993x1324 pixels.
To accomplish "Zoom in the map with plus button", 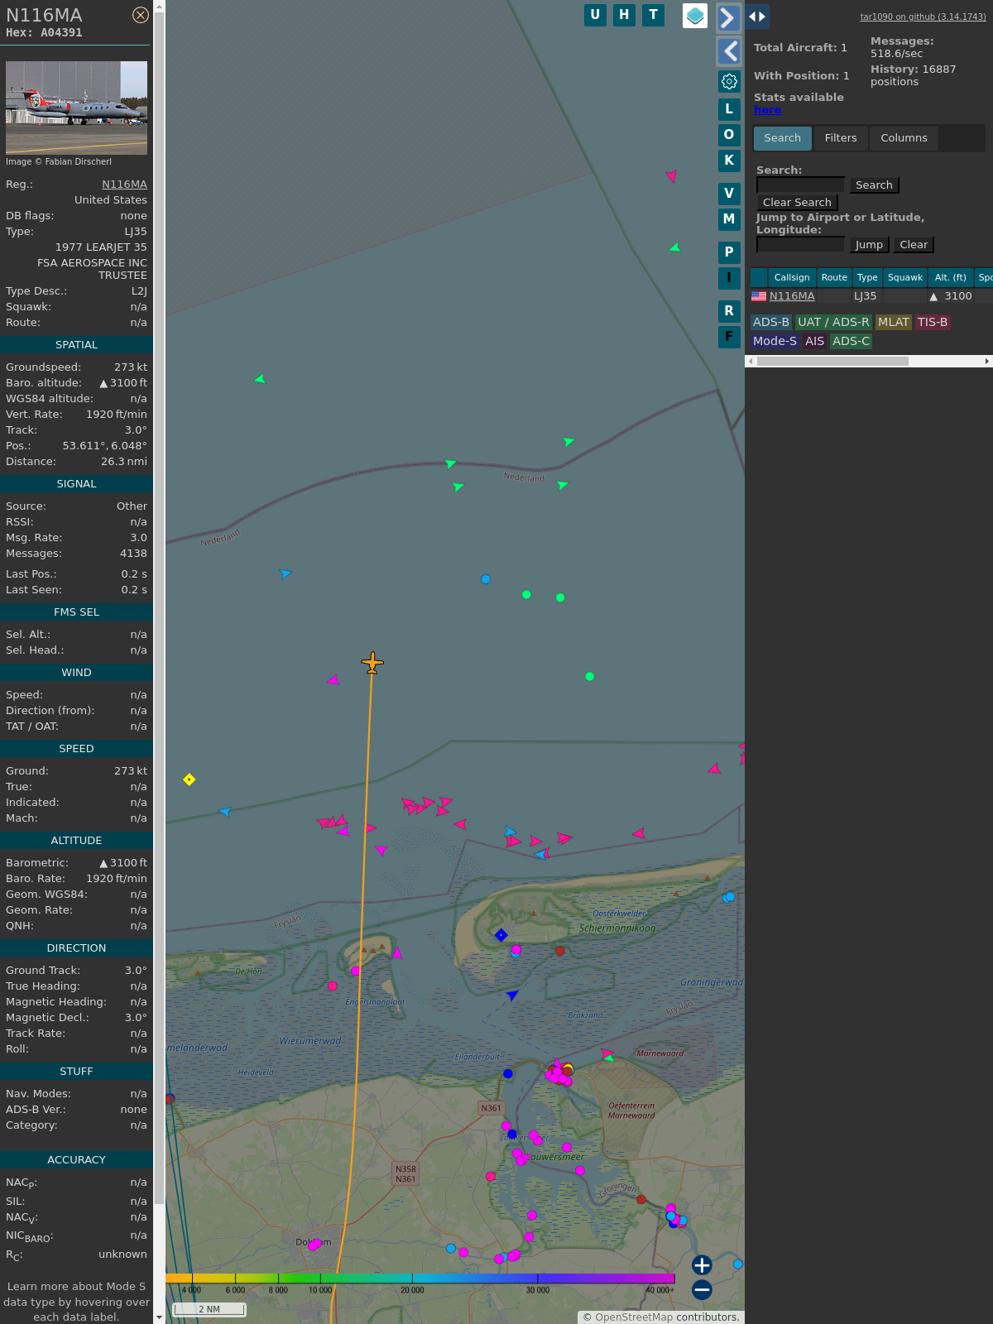I will click(702, 1265).
